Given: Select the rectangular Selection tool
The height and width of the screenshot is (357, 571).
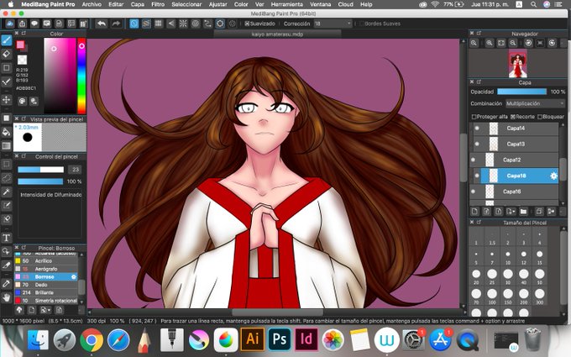Looking at the screenshot, I should [6, 165].
